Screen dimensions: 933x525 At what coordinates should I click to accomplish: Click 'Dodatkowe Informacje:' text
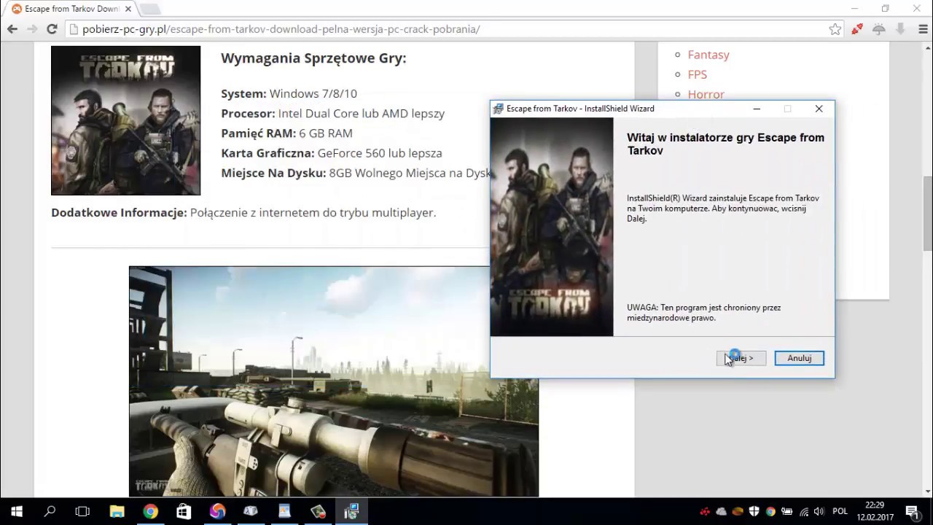click(x=119, y=213)
